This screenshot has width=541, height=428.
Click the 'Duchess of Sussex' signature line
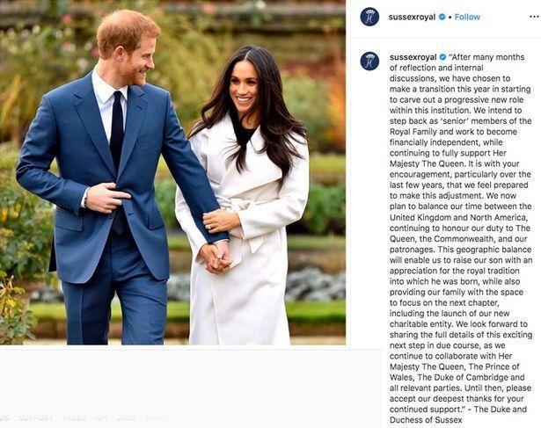click(426, 420)
